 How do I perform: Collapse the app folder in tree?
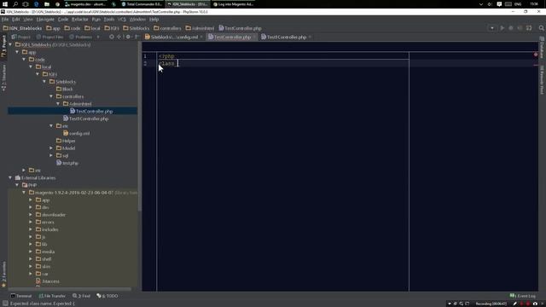pyautogui.click(x=17, y=52)
